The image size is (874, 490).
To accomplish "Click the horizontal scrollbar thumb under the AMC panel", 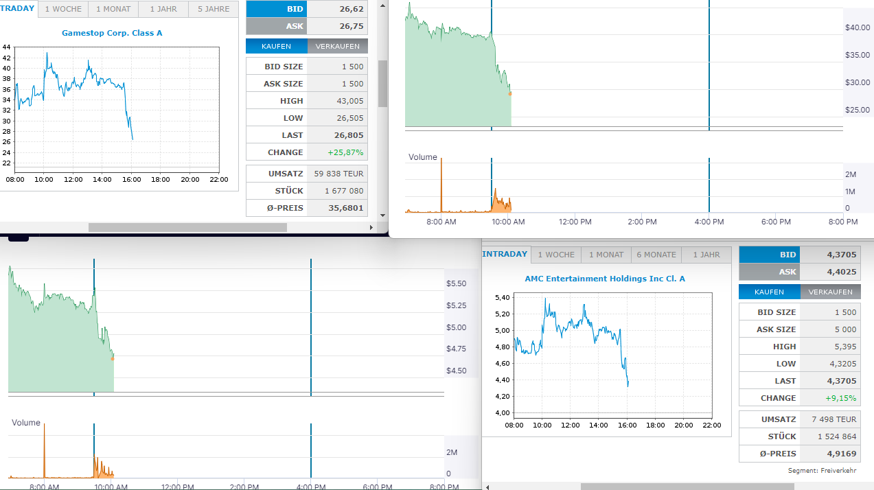I will click(x=687, y=487).
